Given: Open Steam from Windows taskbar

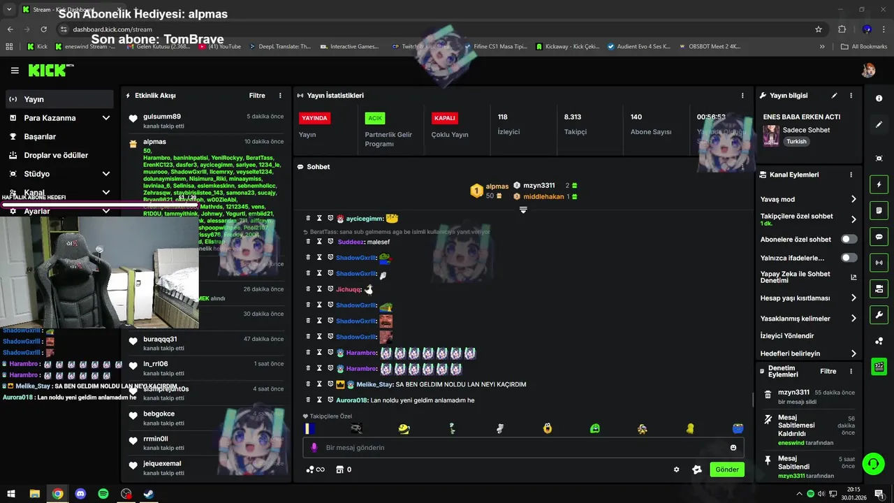Looking at the screenshot, I should 149,494.
